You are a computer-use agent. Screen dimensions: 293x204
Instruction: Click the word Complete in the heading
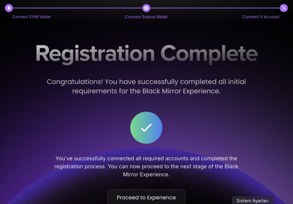[209, 55]
